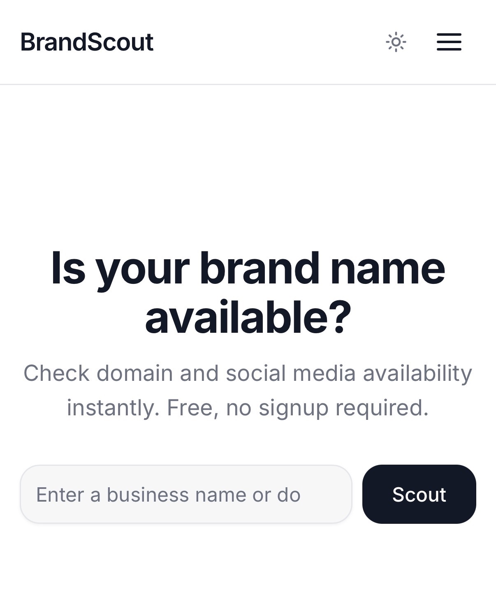Viewport: 496px width, 615px height.
Task: Toggle the light/dark theme sun icon
Action: coord(396,42)
